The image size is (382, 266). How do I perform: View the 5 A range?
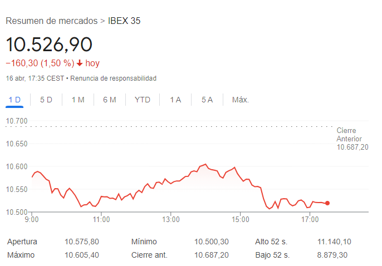click(x=207, y=100)
